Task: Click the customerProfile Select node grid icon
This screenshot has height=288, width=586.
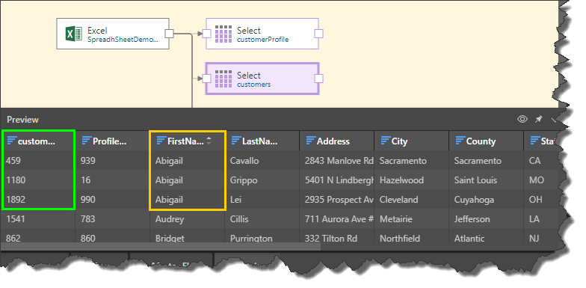Action: pyautogui.click(x=223, y=34)
